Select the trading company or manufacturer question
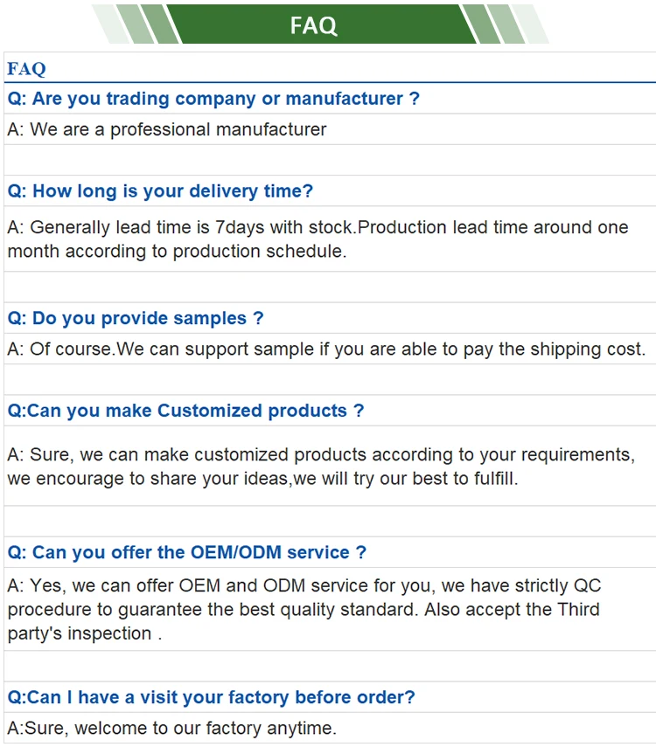 [213, 99]
